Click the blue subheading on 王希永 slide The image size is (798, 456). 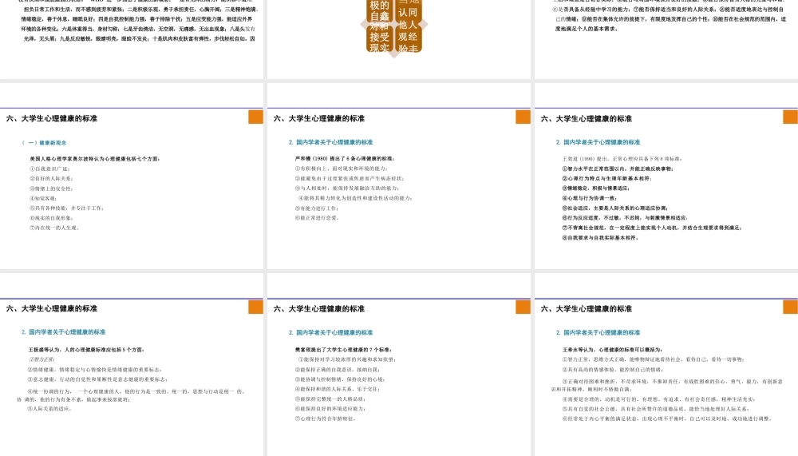coord(598,332)
